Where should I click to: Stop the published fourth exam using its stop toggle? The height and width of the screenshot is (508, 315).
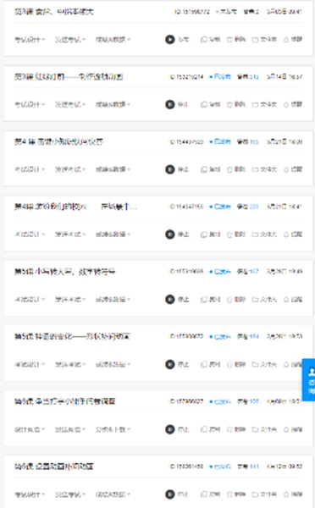click(x=170, y=235)
